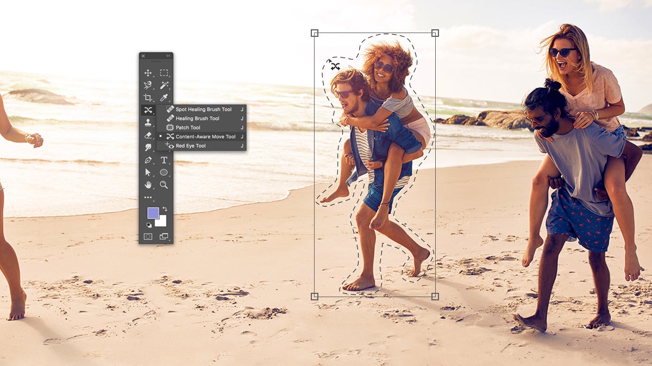The height and width of the screenshot is (366, 652).
Task: Grab the Hand tool
Action: click(148, 183)
